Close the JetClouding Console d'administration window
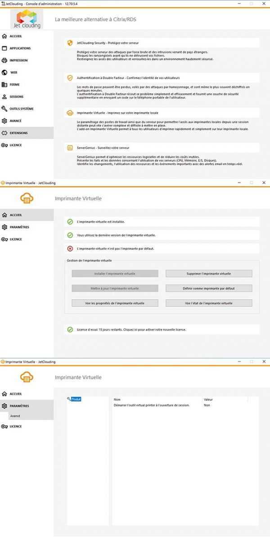 tap(264, 4)
